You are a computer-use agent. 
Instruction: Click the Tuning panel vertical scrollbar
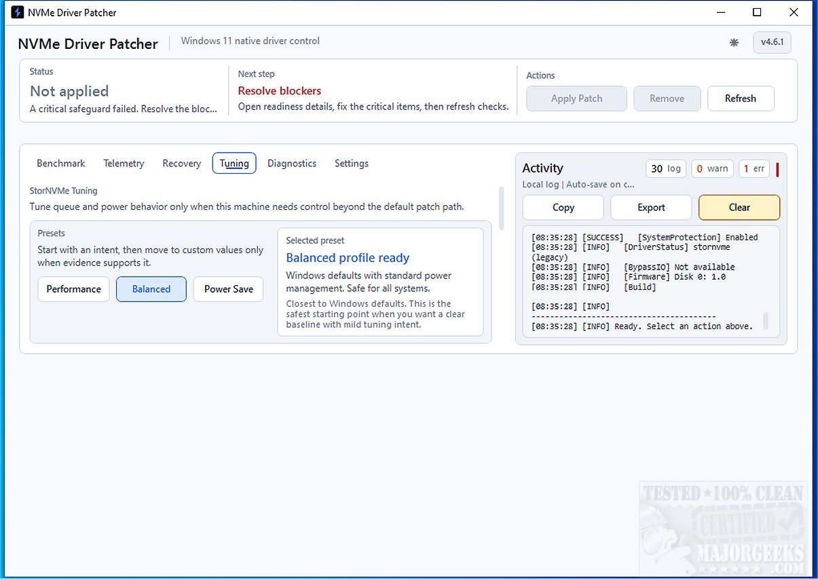[502, 209]
